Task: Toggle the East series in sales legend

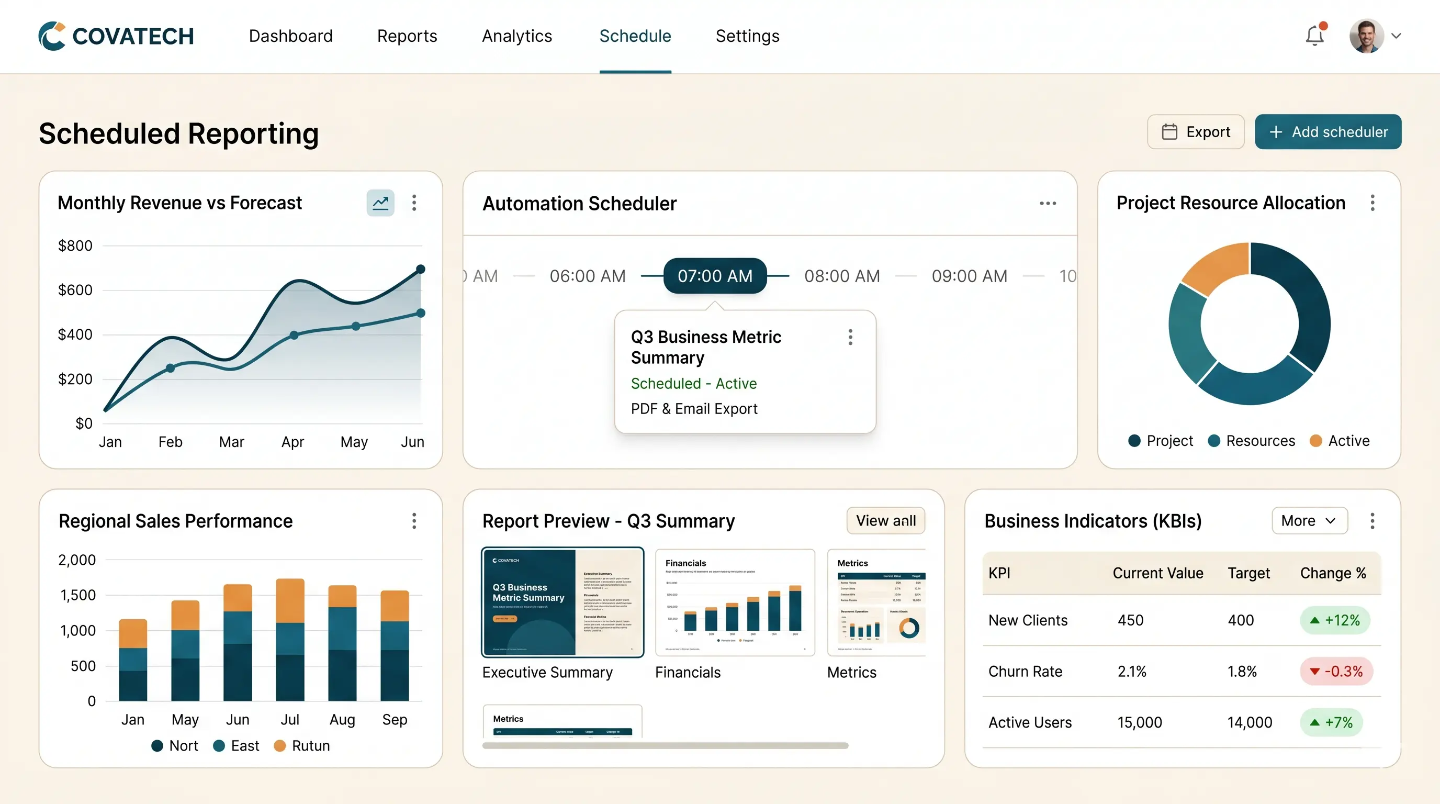Action: [x=237, y=745]
